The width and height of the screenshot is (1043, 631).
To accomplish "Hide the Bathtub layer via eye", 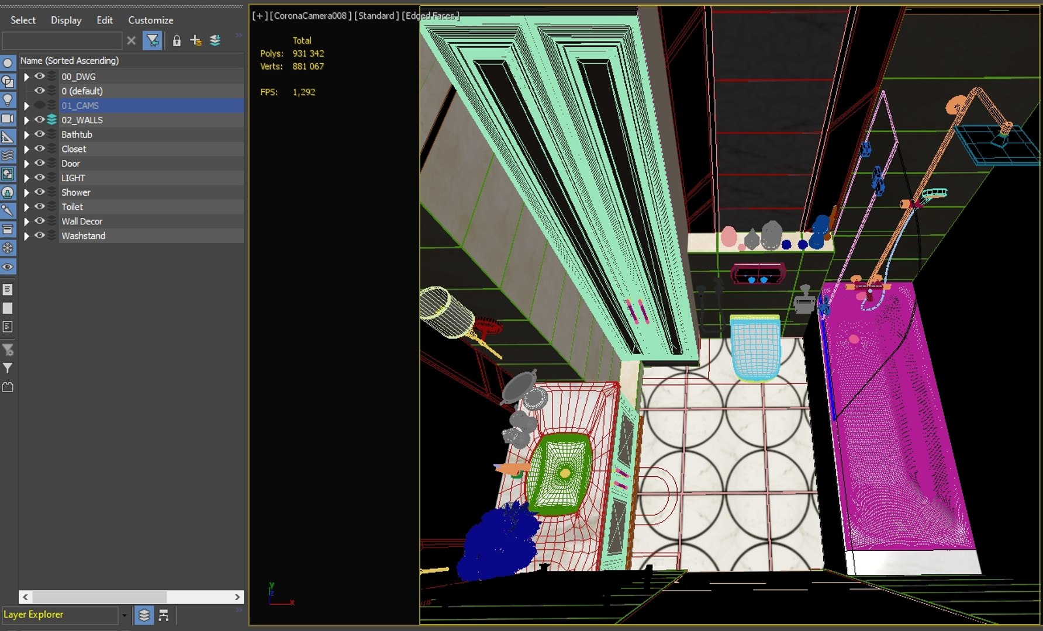I will [x=40, y=134].
